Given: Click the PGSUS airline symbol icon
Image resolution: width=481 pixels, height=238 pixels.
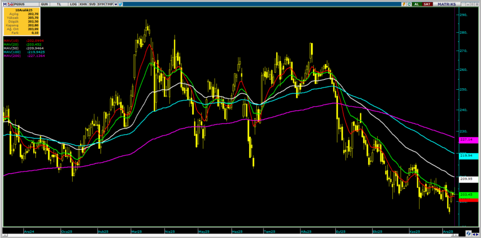Looking at the screenshot, I should point(10,4).
